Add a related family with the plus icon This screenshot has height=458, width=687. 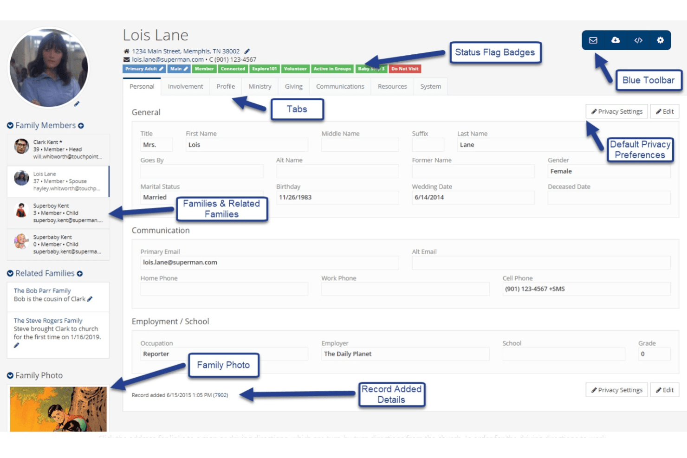coord(80,274)
